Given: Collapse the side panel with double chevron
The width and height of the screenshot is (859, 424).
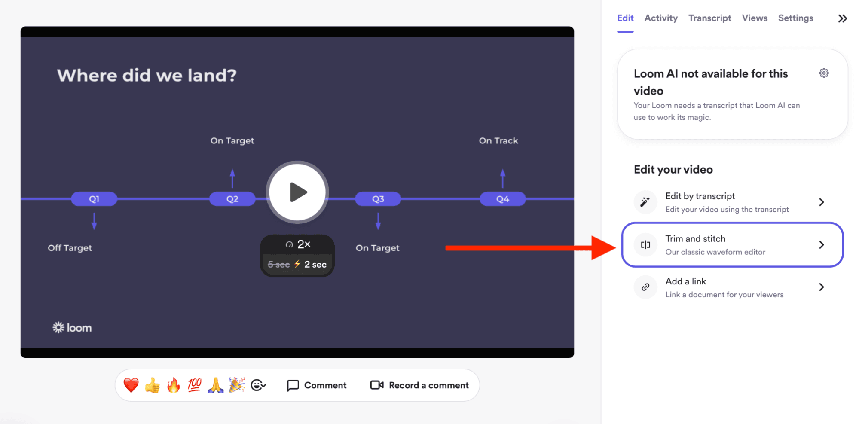Looking at the screenshot, I should tap(842, 18).
